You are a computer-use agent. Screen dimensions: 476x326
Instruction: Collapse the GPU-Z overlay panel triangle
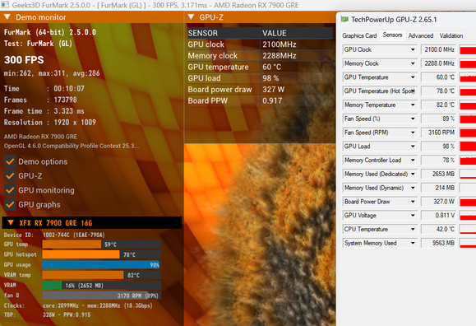(191, 17)
